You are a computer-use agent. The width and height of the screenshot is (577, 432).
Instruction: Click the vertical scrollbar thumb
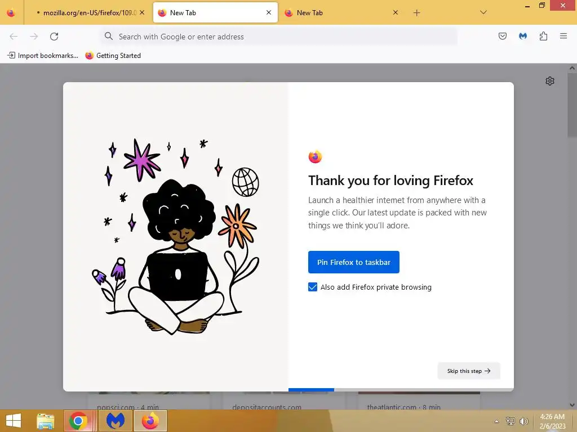click(572, 105)
